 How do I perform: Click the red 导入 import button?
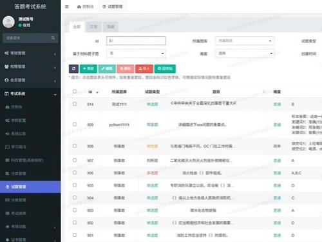tap(144, 68)
